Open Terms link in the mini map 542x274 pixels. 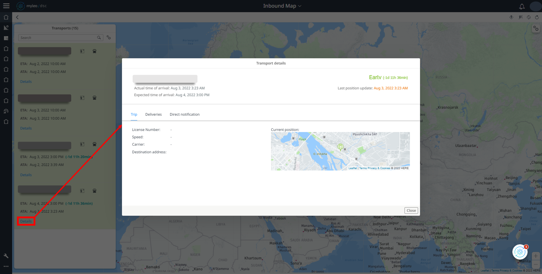[363, 168]
